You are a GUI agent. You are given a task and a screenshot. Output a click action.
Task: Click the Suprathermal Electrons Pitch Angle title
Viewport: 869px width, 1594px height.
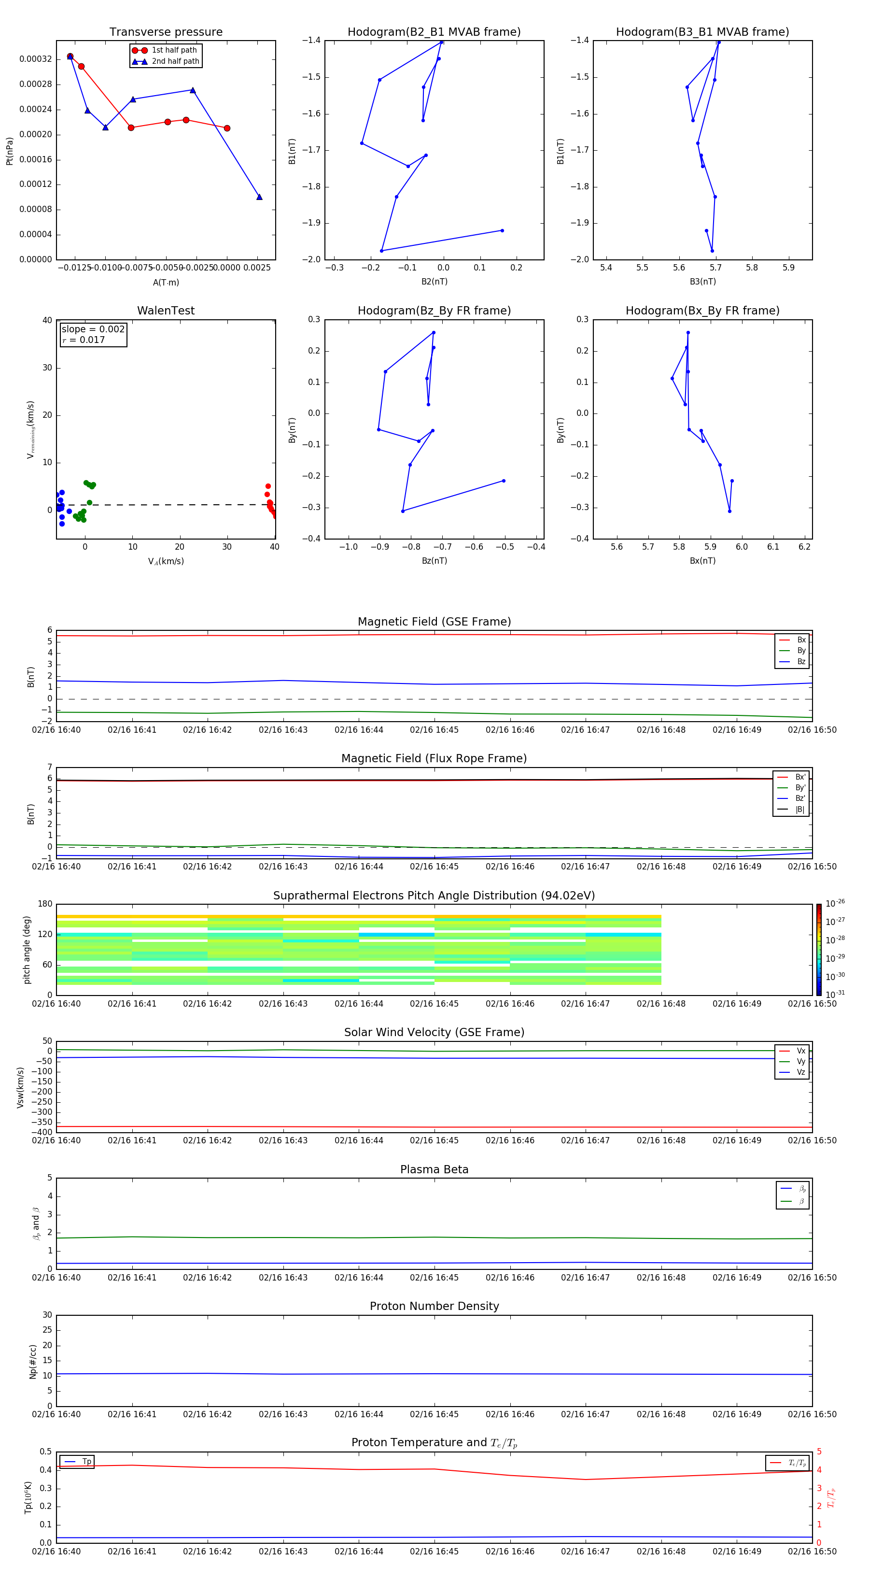pyautogui.click(x=434, y=896)
